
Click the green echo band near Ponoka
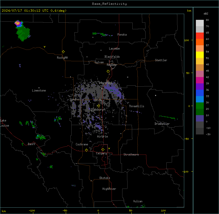102,34
